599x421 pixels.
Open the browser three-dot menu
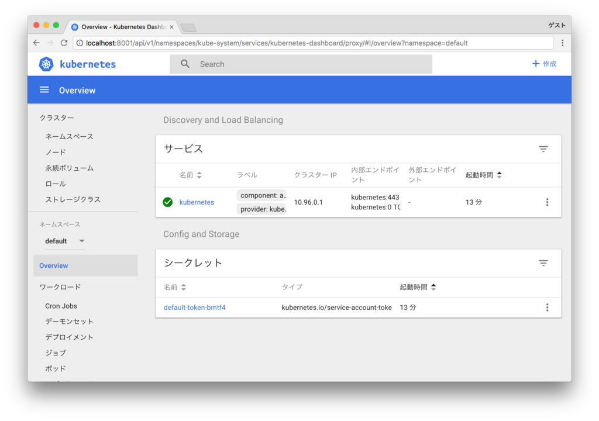pos(562,43)
